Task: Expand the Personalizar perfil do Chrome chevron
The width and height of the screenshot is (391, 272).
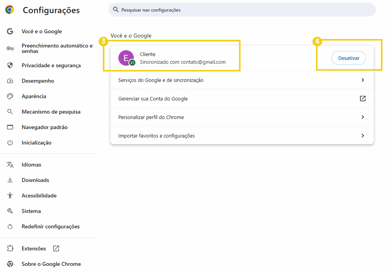Action: (x=363, y=117)
